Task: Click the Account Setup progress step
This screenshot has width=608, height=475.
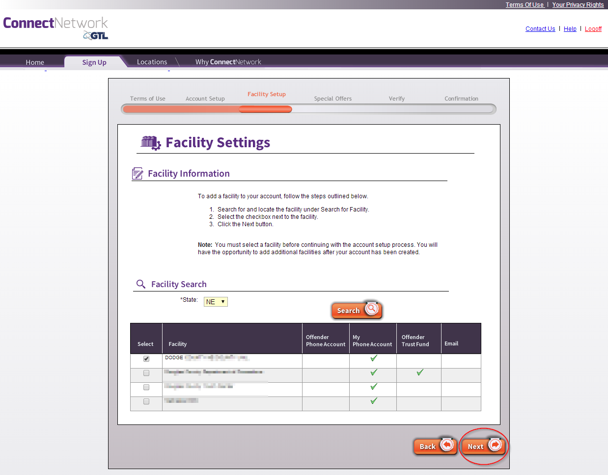Action: tap(205, 99)
